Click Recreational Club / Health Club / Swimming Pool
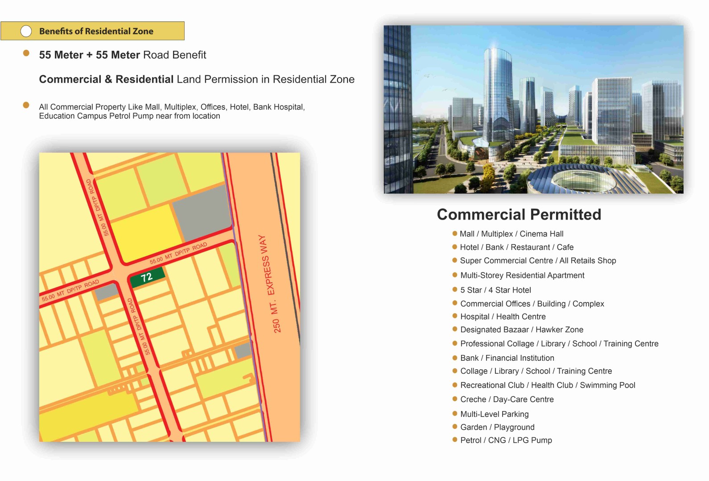The width and height of the screenshot is (709, 481). coord(548,385)
